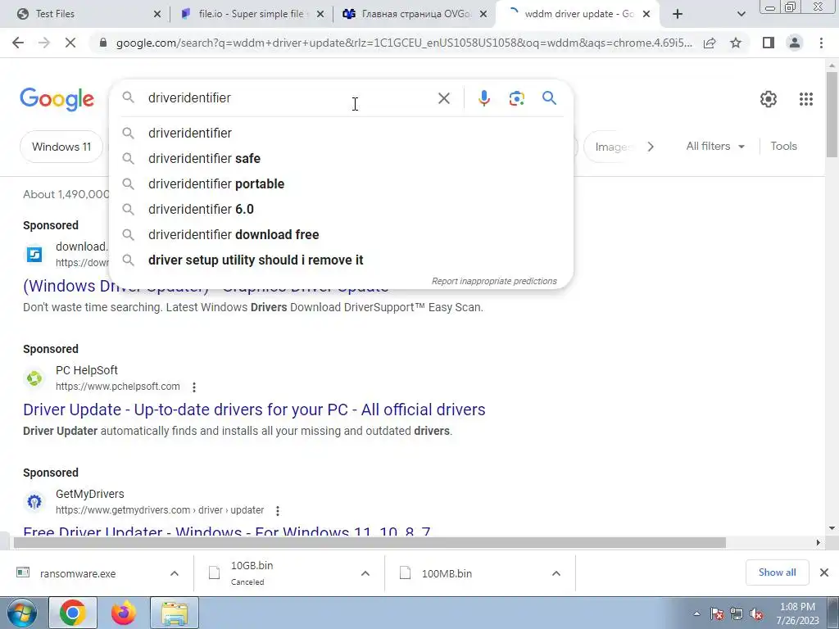Viewport: 839px width, 629px height.
Task: Open the All filters dropdown
Action: 715,146
